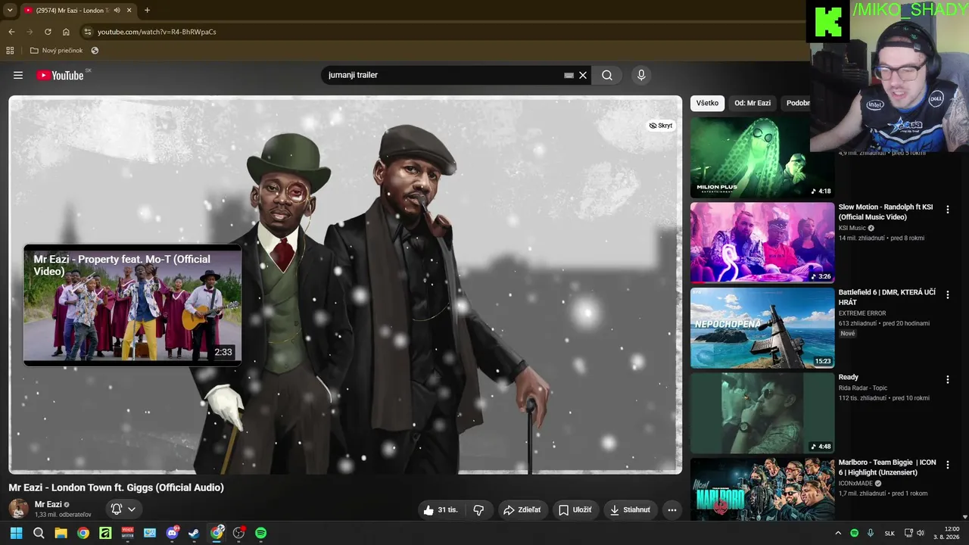Share the video with Zdieľať

point(522,510)
